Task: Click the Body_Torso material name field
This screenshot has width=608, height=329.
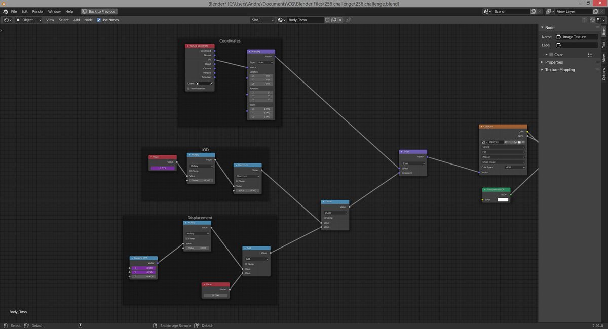Action: [305, 20]
